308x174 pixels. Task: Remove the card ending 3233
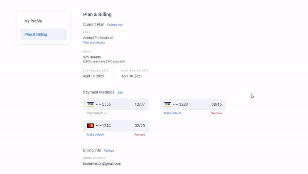216,113
